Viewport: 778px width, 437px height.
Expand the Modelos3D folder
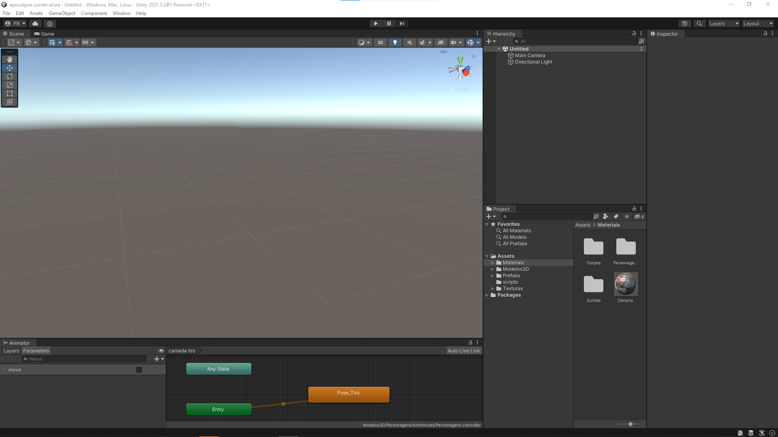[493, 269]
